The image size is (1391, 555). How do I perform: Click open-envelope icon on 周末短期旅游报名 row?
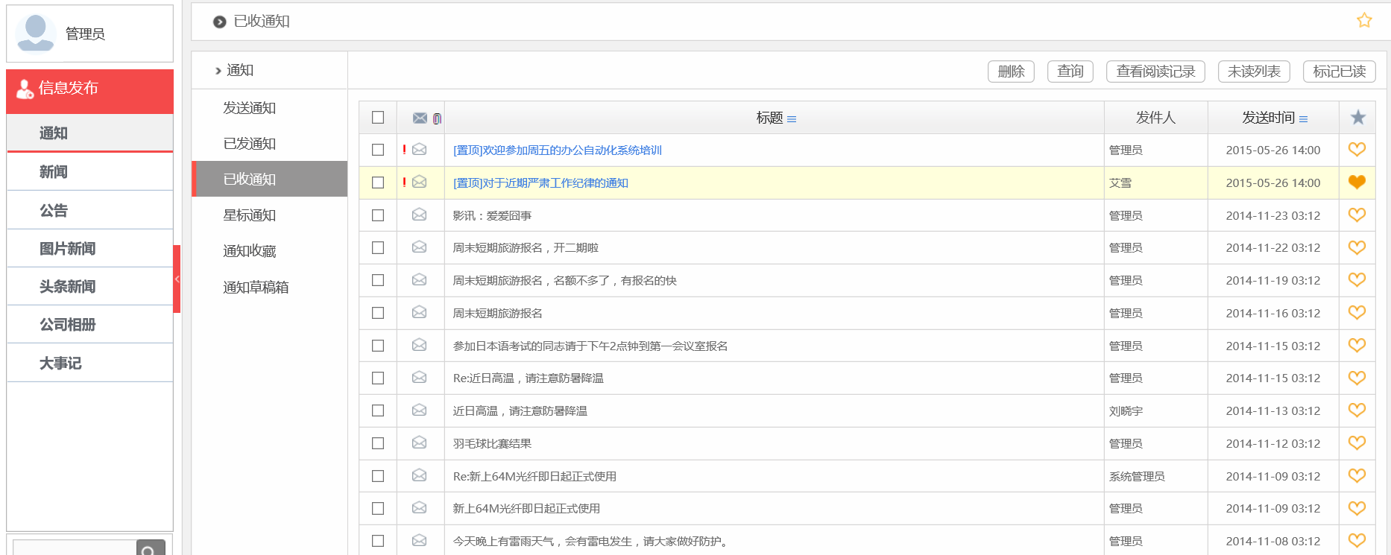pyautogui.click(x=420, y=313)
